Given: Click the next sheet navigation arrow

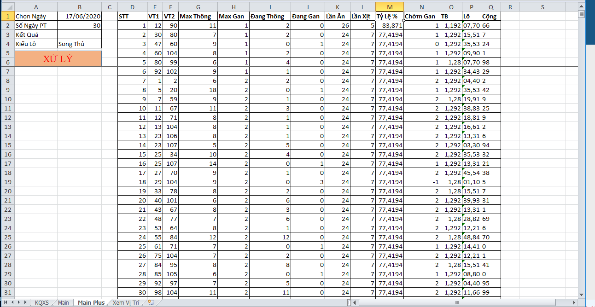Looking at the screenshot, I should 18,302.
